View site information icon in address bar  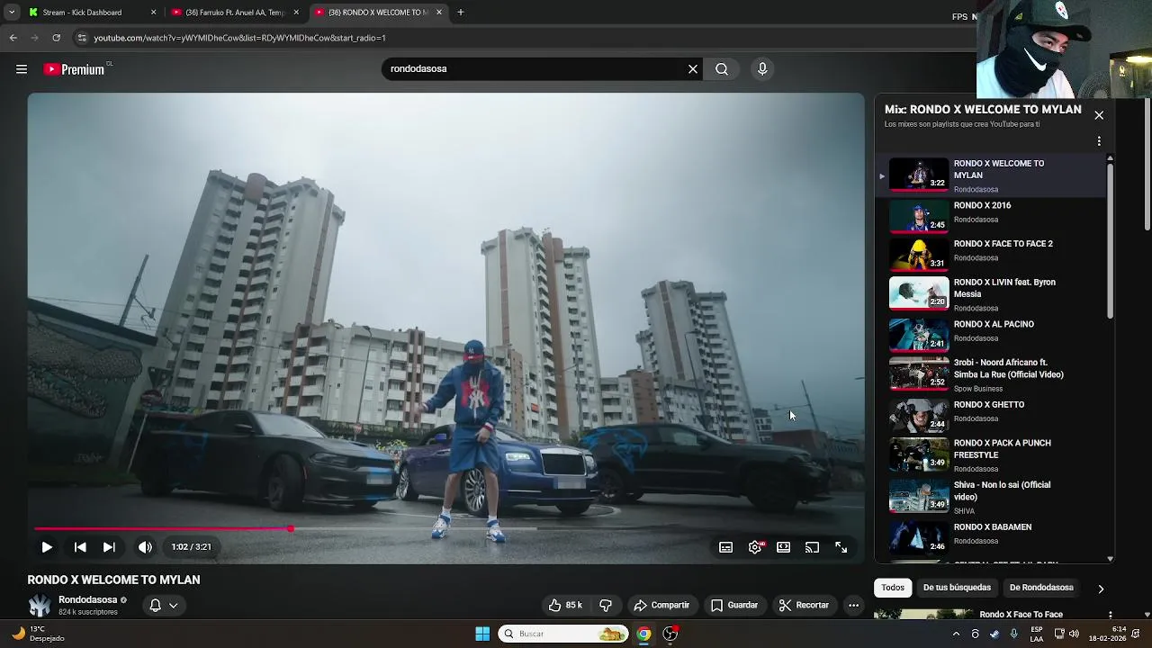pos(82,38)
